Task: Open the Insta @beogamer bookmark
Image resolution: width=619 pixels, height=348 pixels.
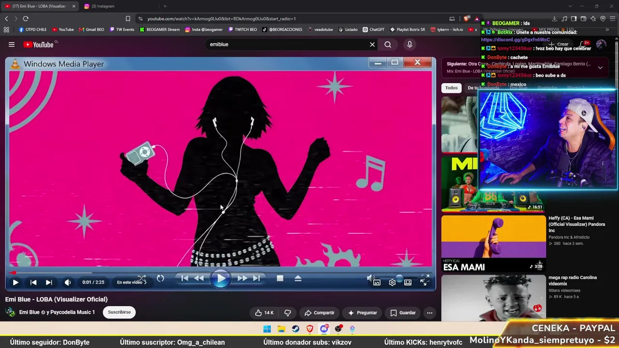Action: click(204, 29)
